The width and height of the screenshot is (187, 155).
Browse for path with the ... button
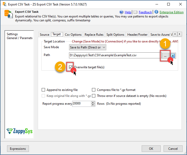(x=165, y=55)
